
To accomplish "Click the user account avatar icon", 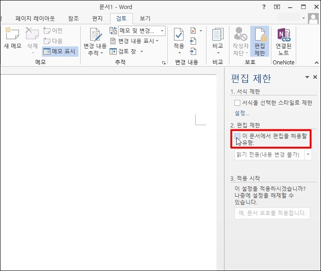I will coord(313,18).
